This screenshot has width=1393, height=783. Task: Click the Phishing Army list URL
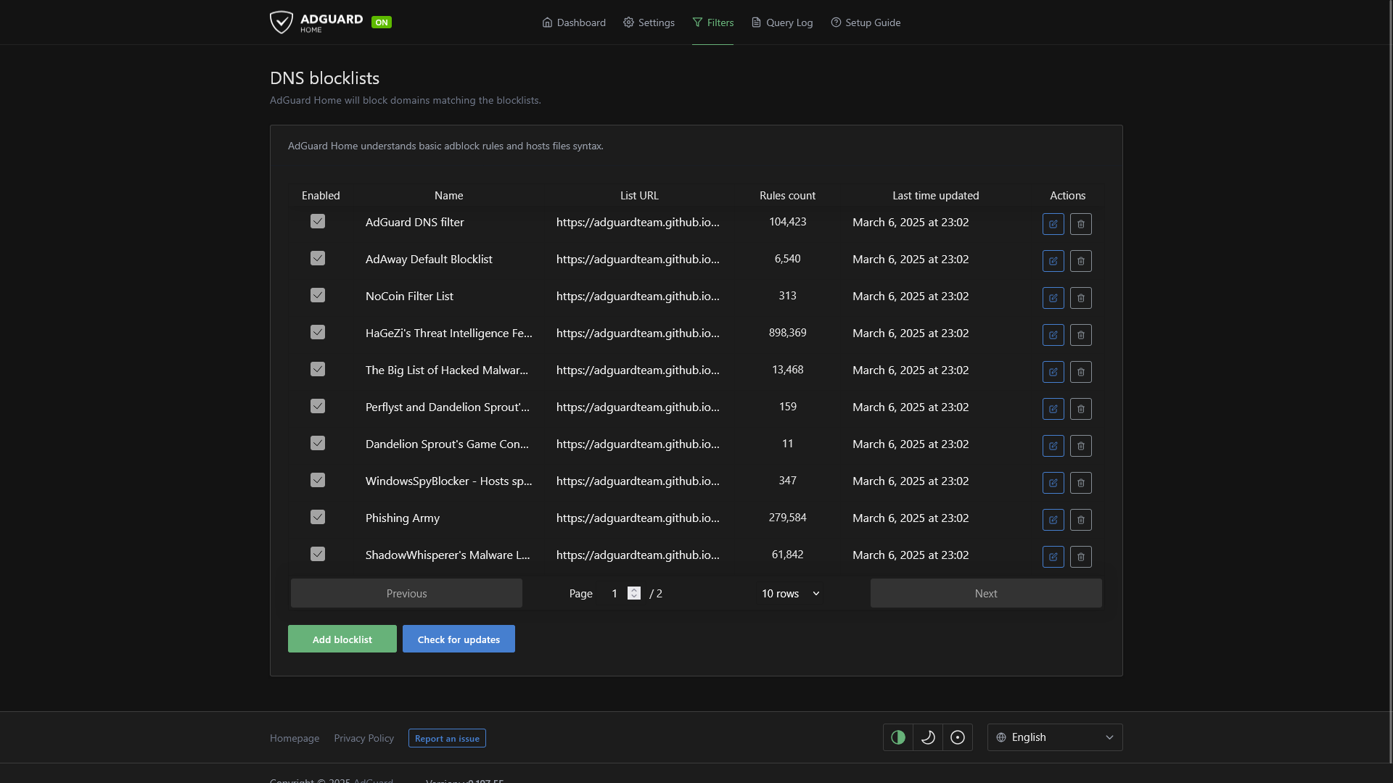point(638,518)
